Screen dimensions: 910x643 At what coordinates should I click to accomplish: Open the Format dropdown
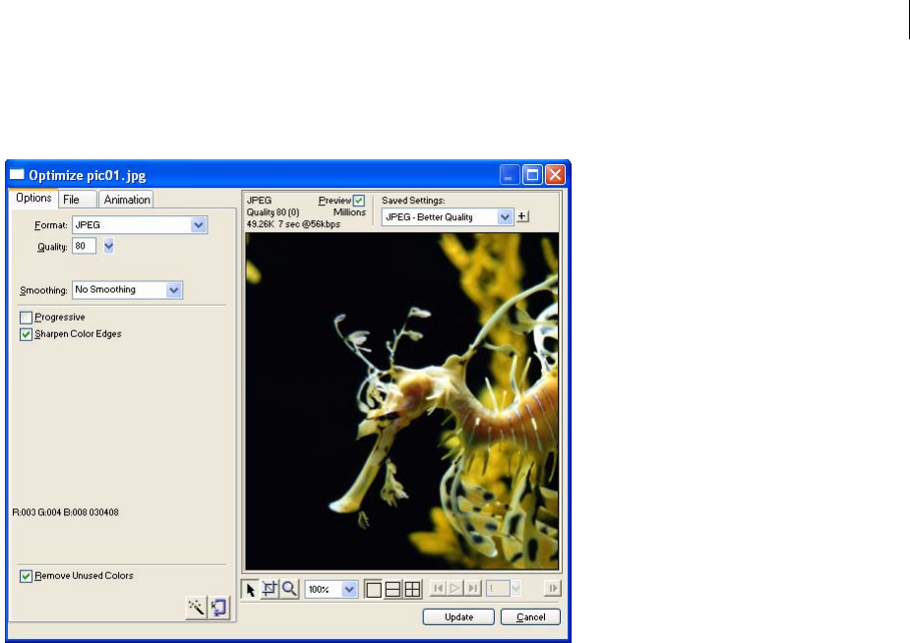pyautogui.click(x=199, y=225)
